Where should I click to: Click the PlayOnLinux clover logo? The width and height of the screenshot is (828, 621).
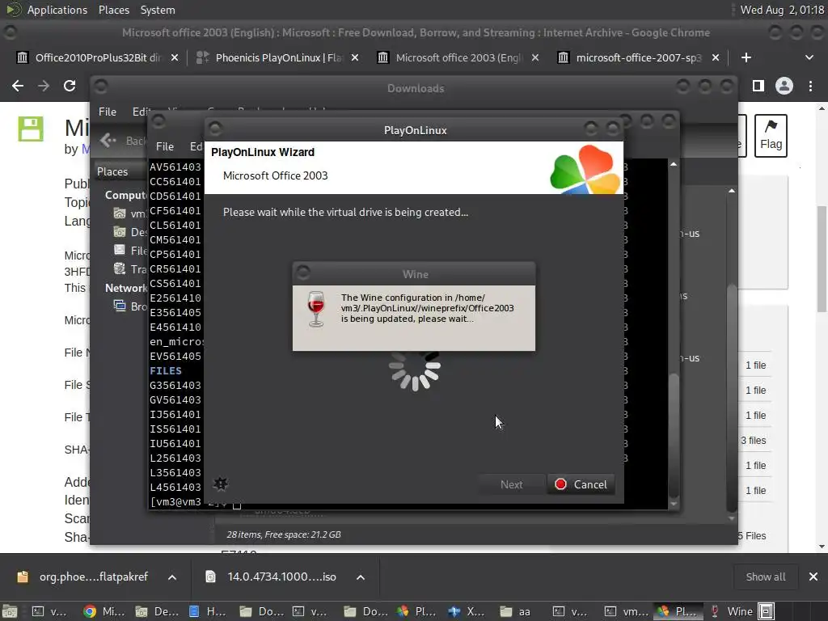(585, 169)
